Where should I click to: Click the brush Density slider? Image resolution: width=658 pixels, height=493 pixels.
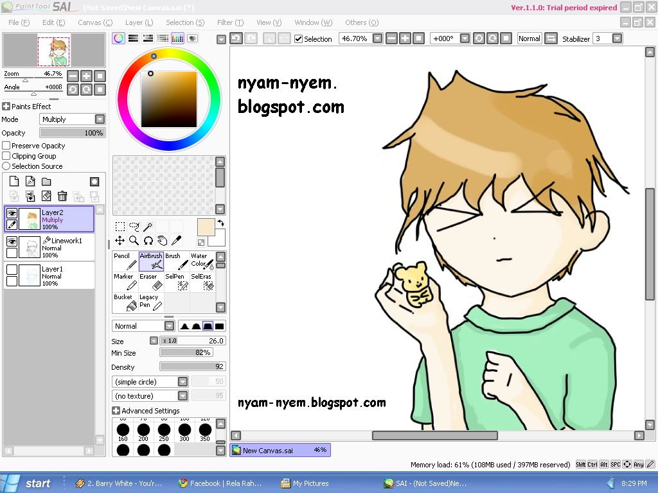coord(193,367)
